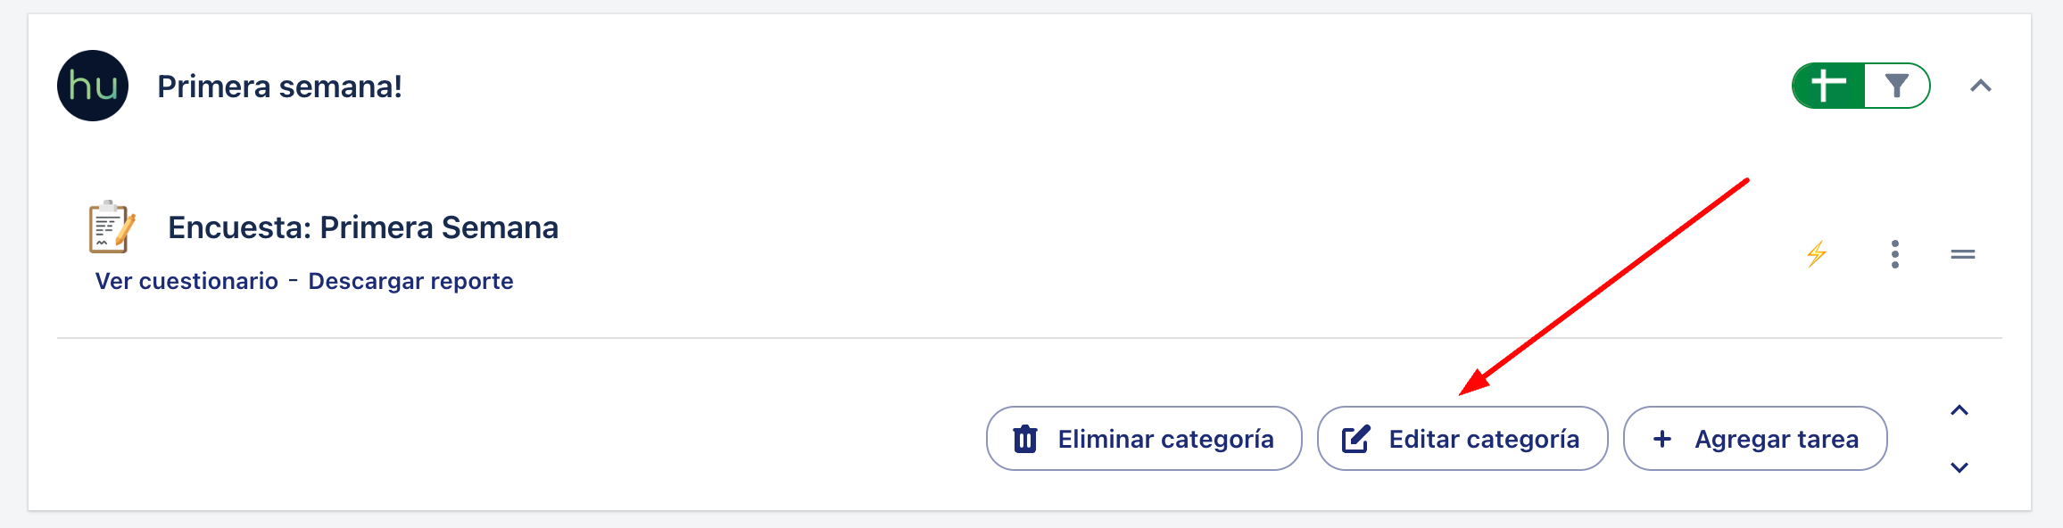Click the Eliminar categoría button
Viewport: 2063px width, 528px height.
1144,438
